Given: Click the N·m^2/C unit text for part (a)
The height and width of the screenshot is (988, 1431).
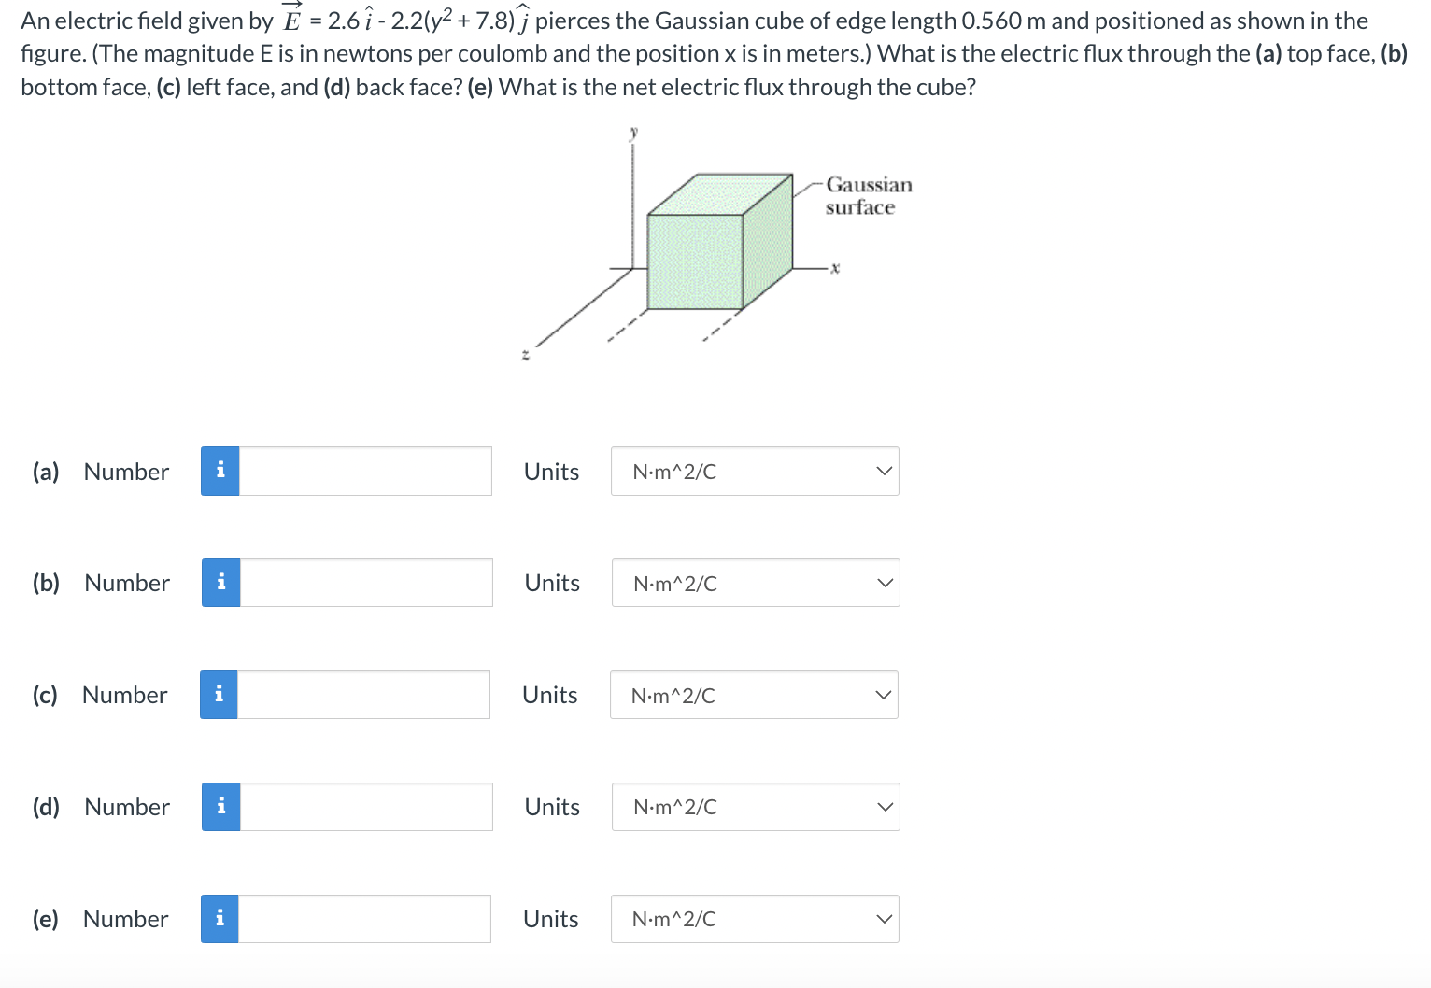Looking at the screenshot, I should (x=675, y=472).
